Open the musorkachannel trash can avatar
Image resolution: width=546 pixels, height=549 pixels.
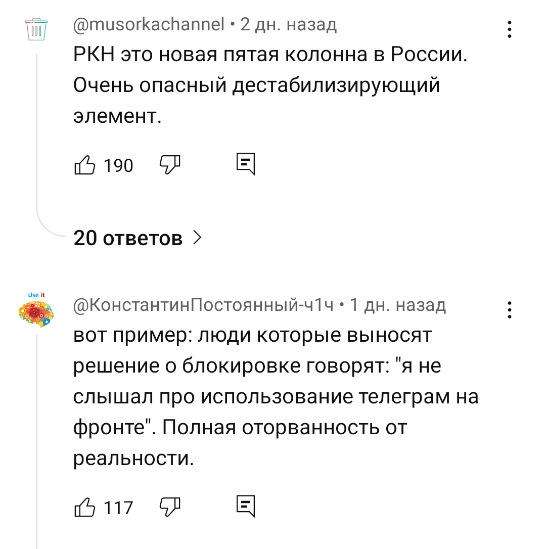tap(37, 28)
